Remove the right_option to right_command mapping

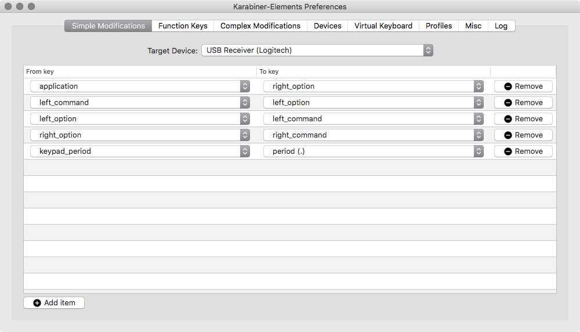point(523,135)
